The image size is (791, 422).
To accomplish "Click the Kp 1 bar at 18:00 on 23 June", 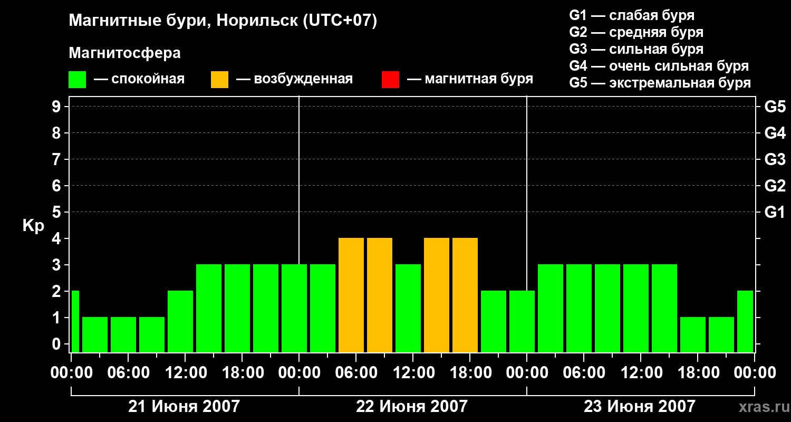I will [x=693, y=335].
